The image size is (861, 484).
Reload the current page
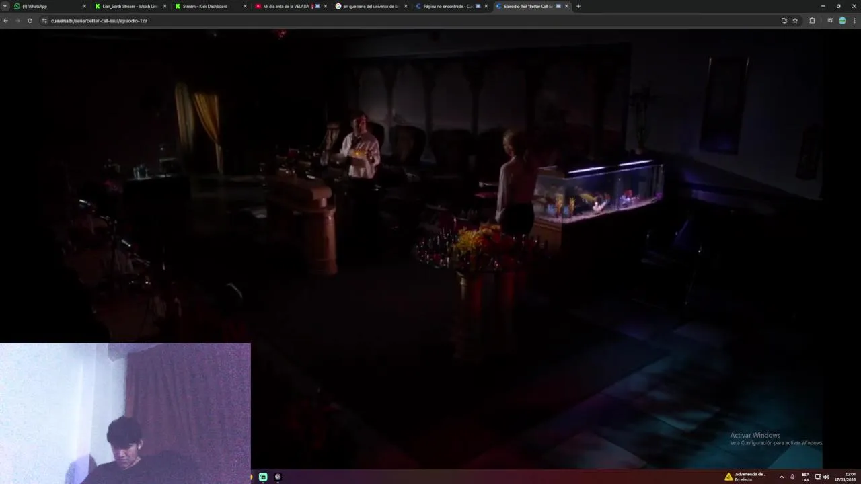coord(30,20)
